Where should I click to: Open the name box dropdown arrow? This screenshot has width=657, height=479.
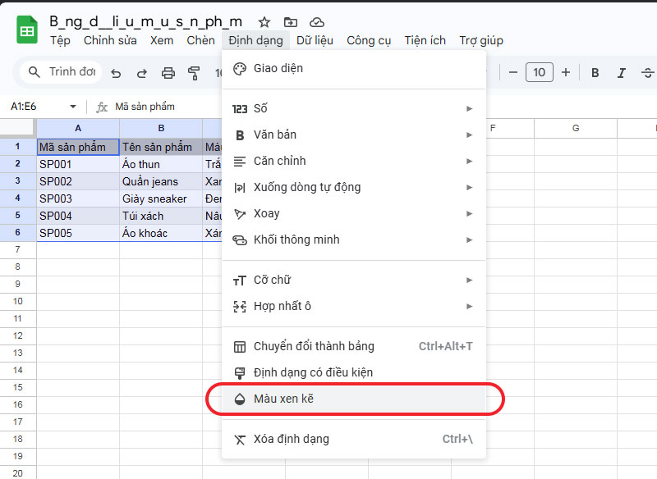pos(72,107)
